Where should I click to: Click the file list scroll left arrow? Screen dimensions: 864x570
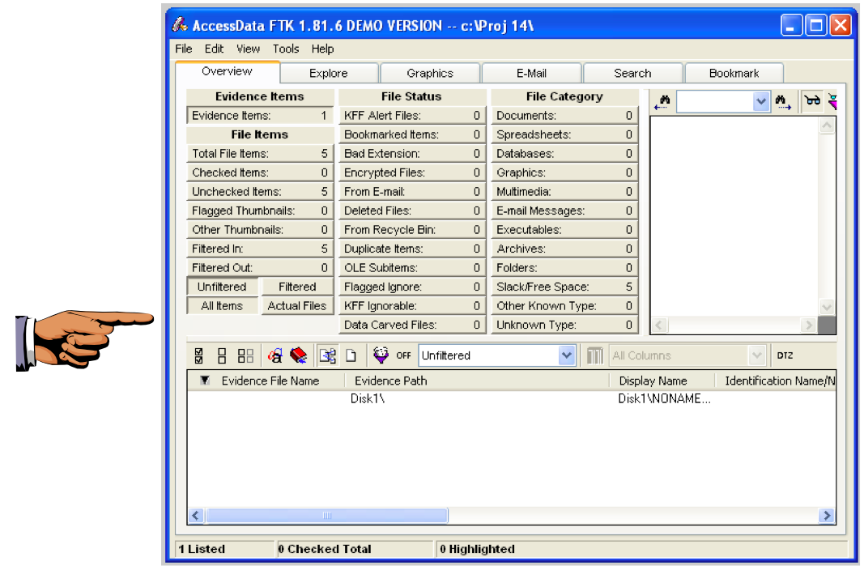coord(196,516)
